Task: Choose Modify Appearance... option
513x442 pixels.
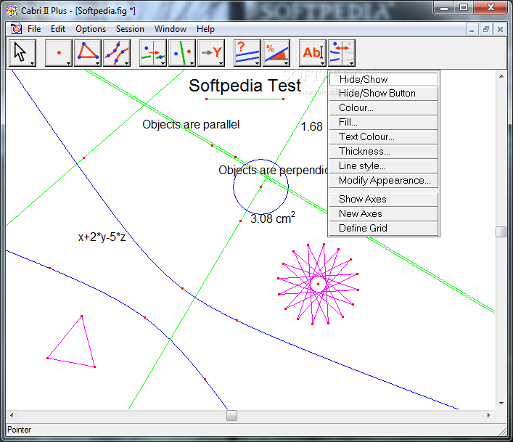Action: click(x=383, y=180)
